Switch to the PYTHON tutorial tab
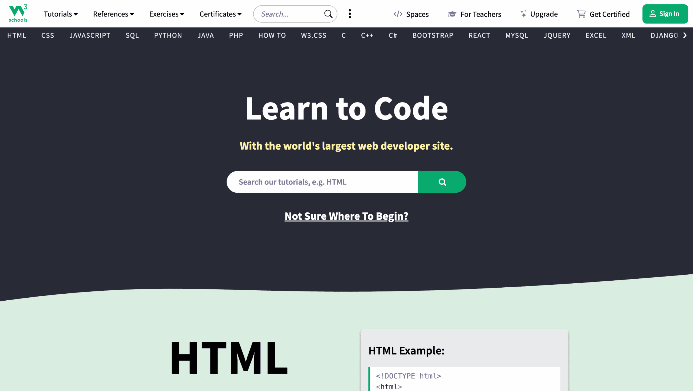The width and height of the screenshot is (693, 391). [168, 35]
